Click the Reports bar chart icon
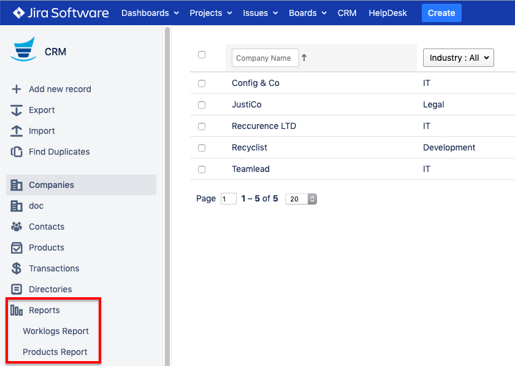The image size is (515, 366). (17, 310)
